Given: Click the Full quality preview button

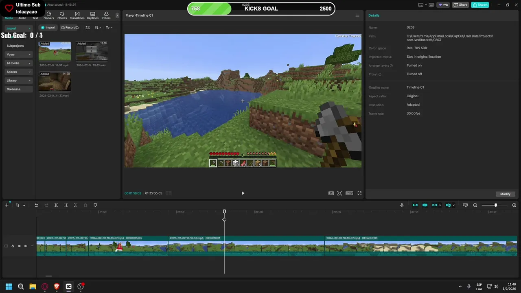Looking at the screenshot, I should click(x=331, y=193).
